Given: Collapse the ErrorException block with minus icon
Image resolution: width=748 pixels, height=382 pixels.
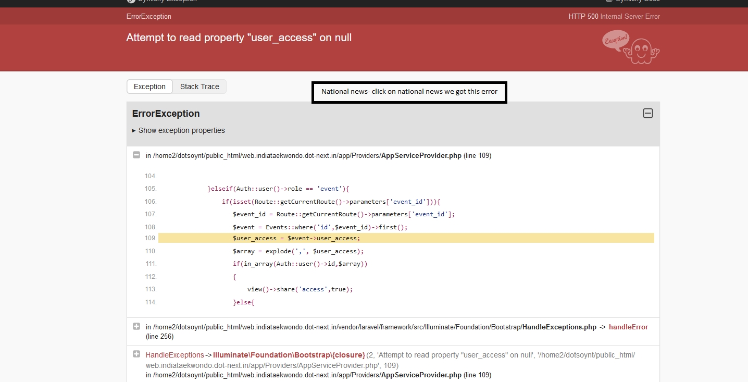Looking at the screenshot, I should click(647, 113).
